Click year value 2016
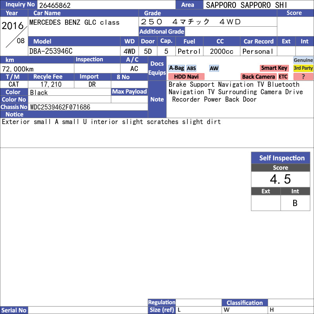 click(x=13, y=26)
